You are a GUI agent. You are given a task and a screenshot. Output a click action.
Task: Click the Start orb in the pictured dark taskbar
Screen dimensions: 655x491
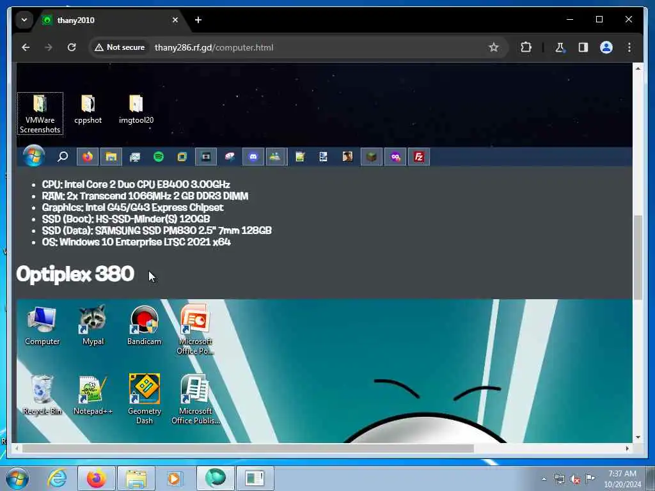(33, 156)
